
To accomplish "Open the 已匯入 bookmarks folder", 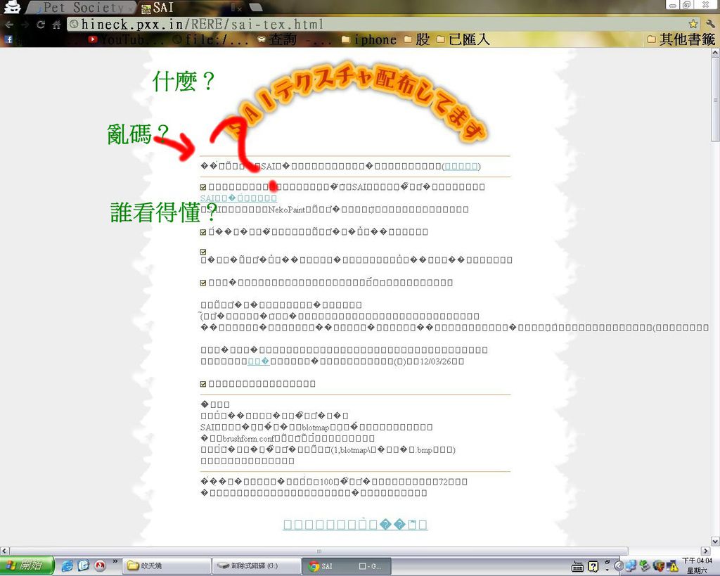I will point(463,39).
